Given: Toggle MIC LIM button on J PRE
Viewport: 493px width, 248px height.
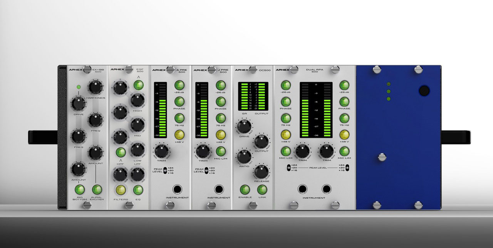Looking at the screenshot, I should (x=221, y=151).
